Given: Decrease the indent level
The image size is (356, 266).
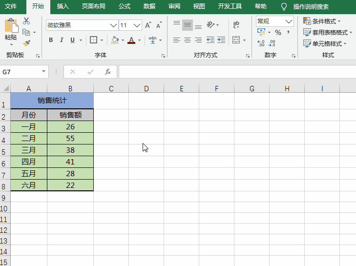Looking at the screenshot, I should point(210,40).
